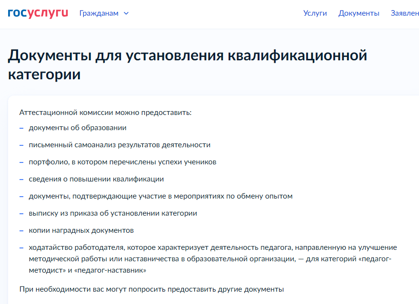
Task: Click list item 'документы об образовании'
Action: (x=78, y=128)
